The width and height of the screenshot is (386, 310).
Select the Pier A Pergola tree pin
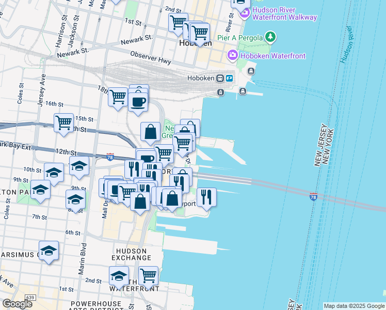[x=270, y=37]
